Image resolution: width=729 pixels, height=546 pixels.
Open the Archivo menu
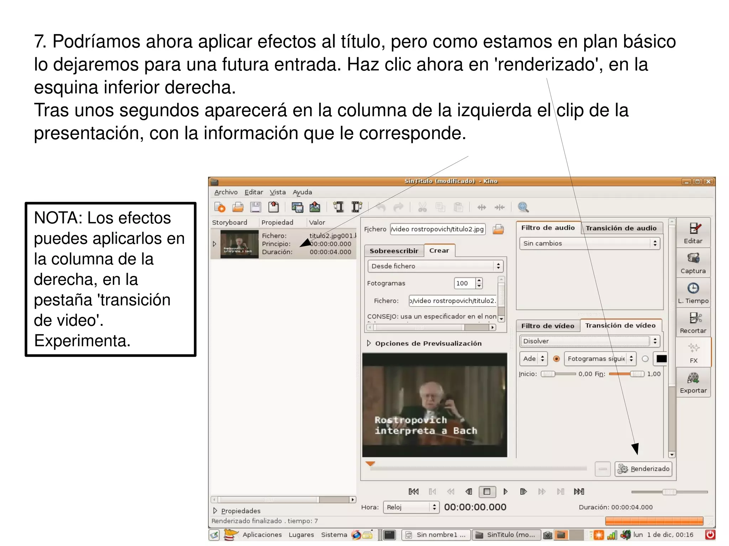point(226,192)
